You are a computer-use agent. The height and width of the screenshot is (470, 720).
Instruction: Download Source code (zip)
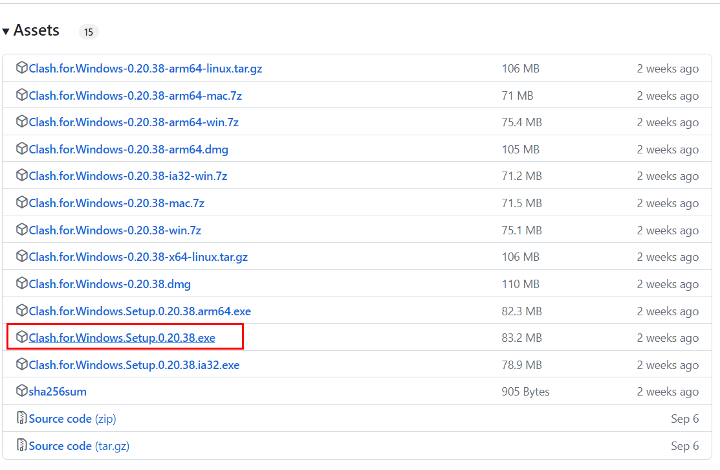pyautogui.click(x=72, y=419)
